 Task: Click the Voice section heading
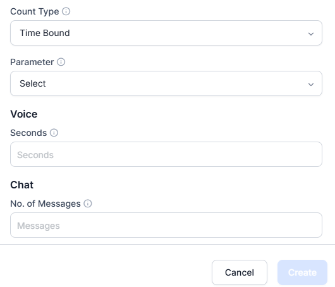click(x=24, y=114)
